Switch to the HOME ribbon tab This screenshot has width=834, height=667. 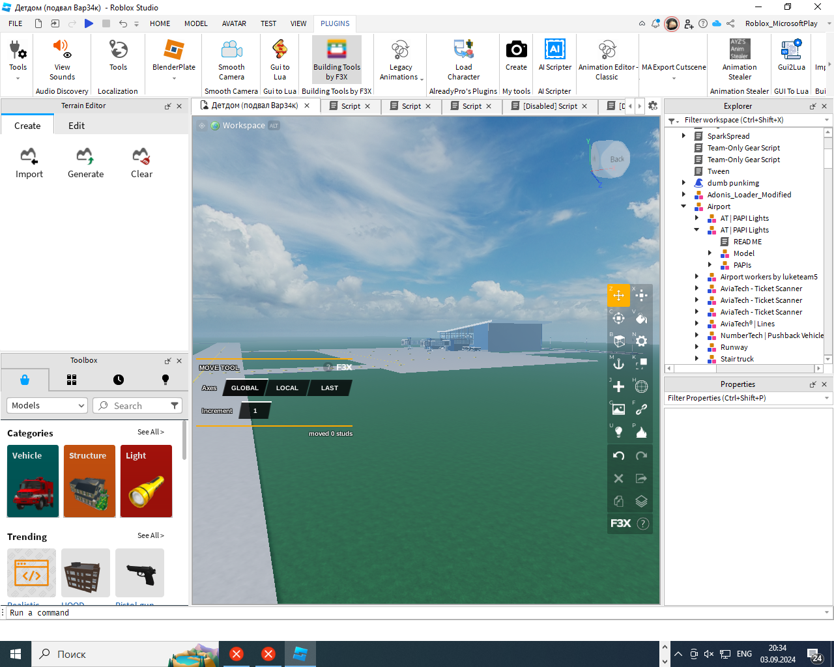[160, 23]
